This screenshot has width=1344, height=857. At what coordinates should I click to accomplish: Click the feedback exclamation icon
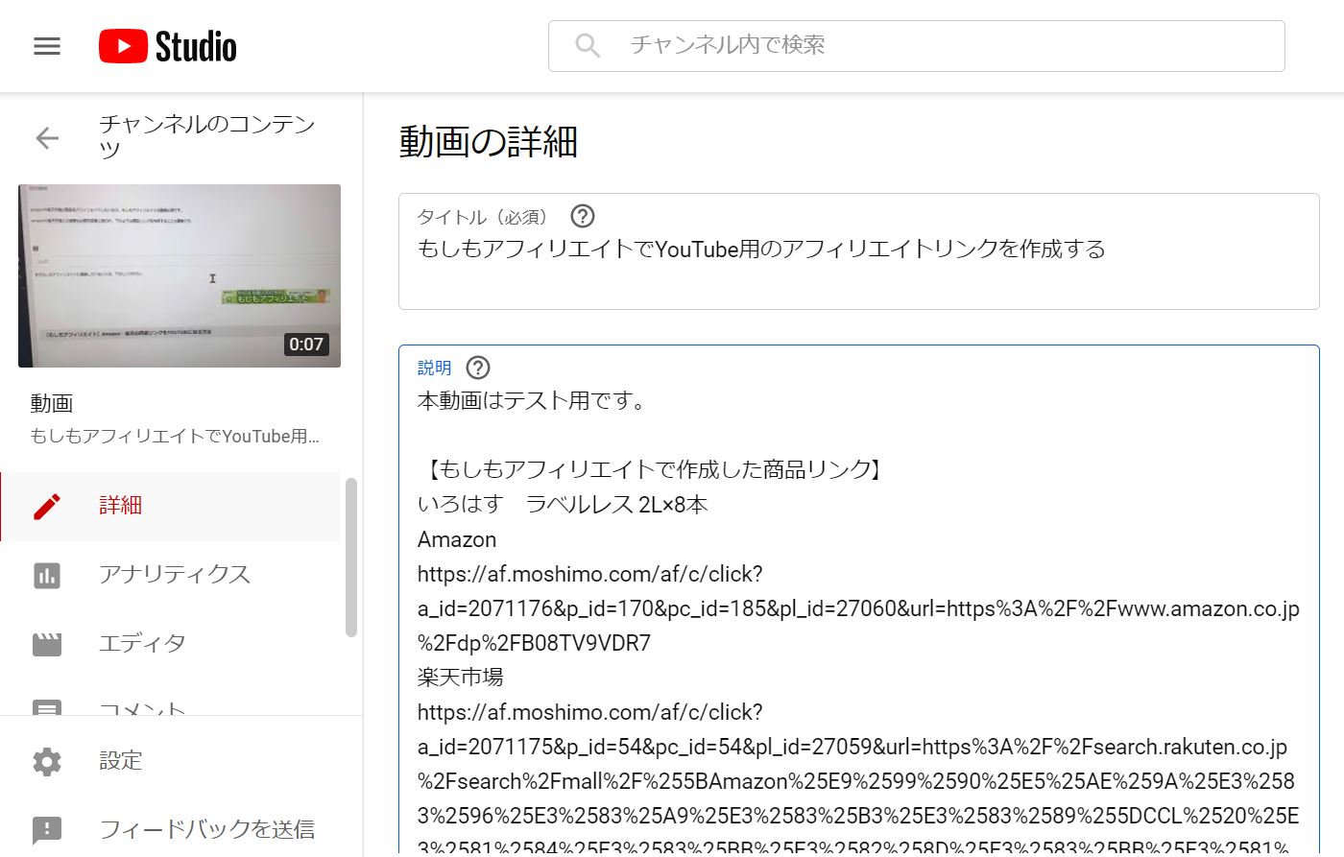47,830
